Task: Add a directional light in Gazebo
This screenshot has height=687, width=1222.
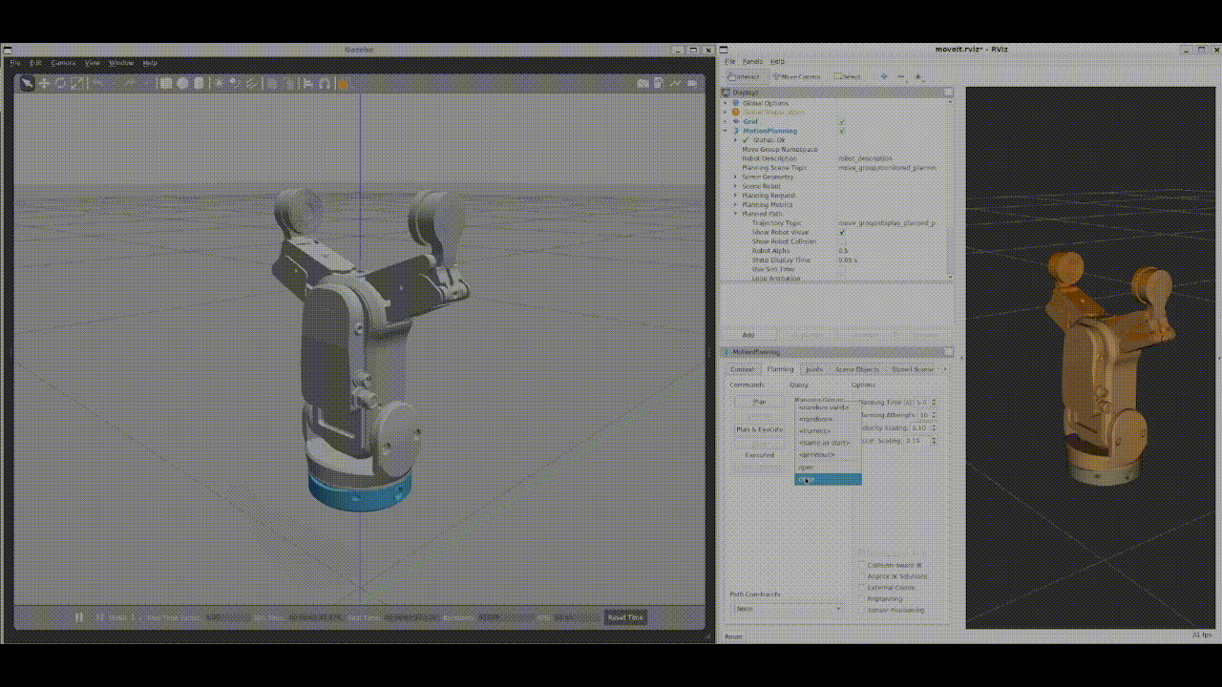Action: pyautogui.click(x=251, y=83)
